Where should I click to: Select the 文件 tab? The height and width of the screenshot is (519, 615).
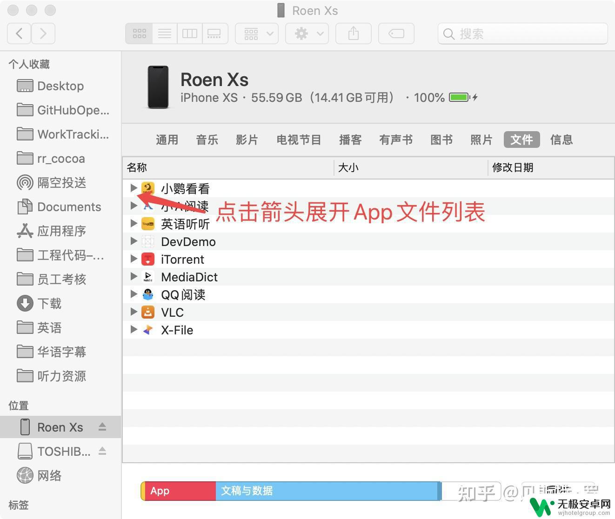pyautogui.click(x=521, y=140)
